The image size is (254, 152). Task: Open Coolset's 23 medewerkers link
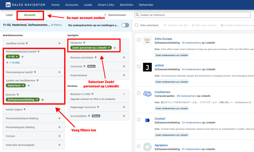191,123
